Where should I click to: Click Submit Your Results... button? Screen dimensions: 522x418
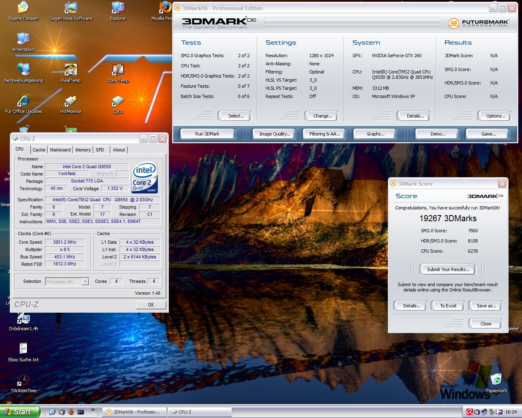pyautogui.click(x=448, y=269)
